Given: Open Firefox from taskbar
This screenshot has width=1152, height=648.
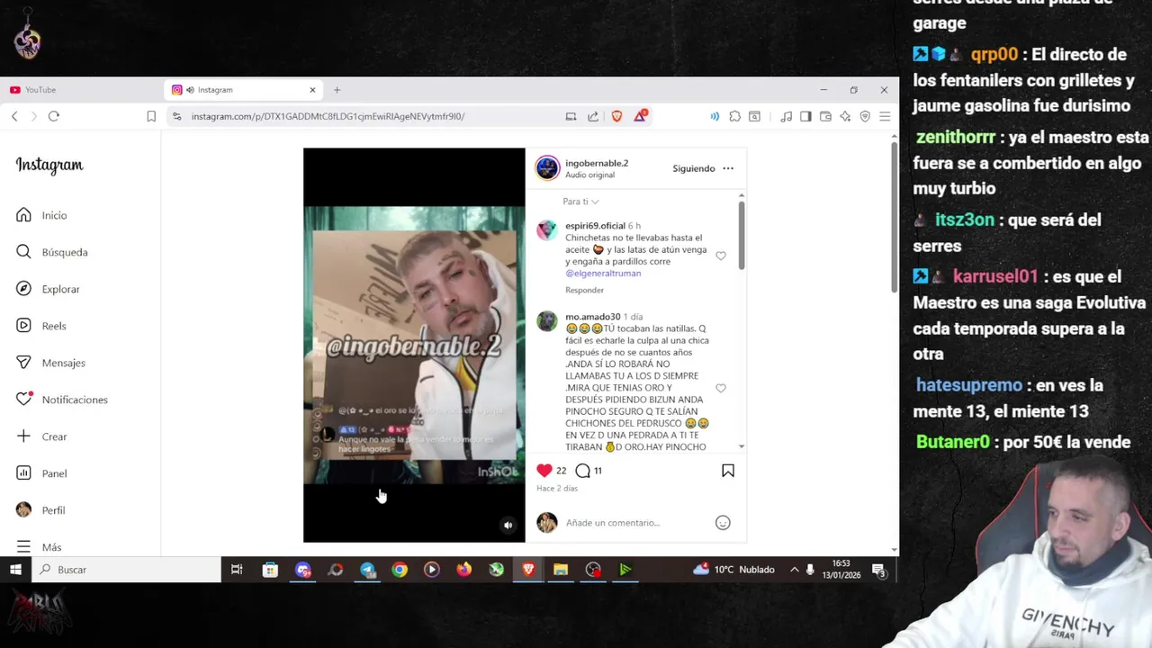Looking at the screenshot, I should (x=463, y=570).
